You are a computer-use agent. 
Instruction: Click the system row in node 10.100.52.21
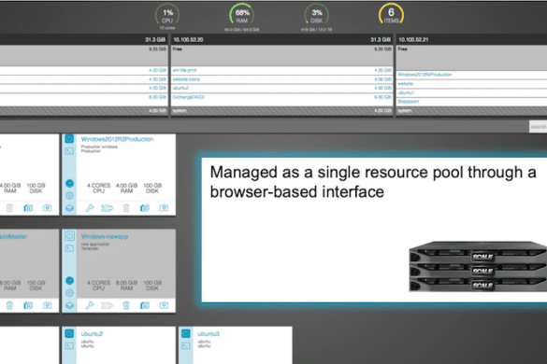tap(471, 111)
